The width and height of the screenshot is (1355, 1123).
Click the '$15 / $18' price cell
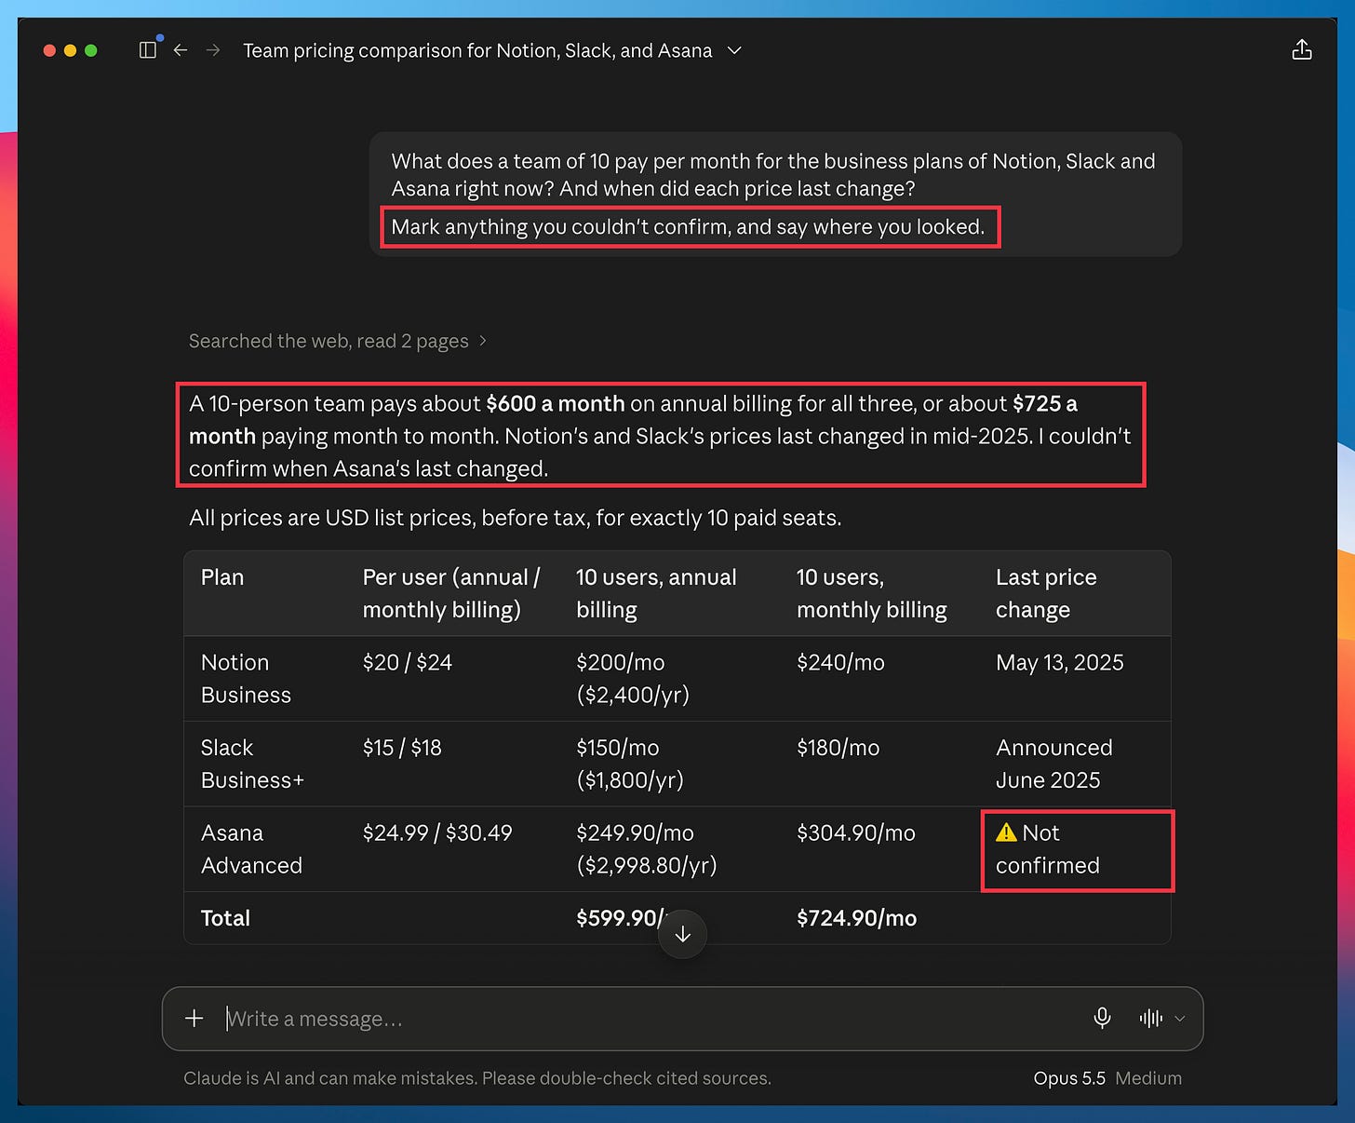click(x=402, y=748)
